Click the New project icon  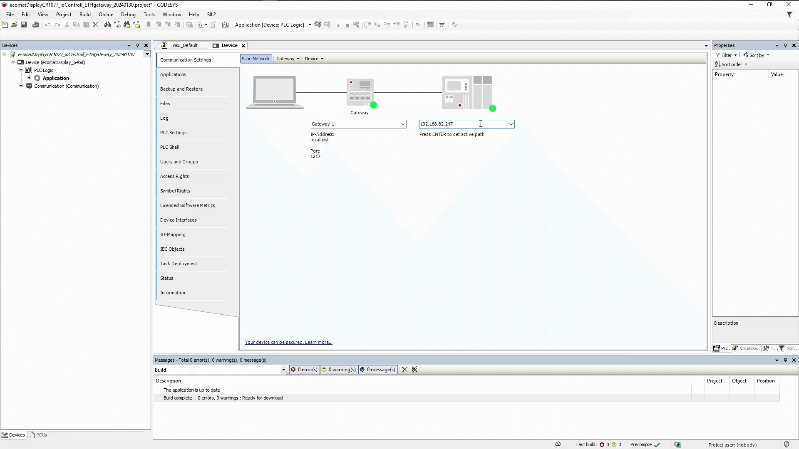5,25
